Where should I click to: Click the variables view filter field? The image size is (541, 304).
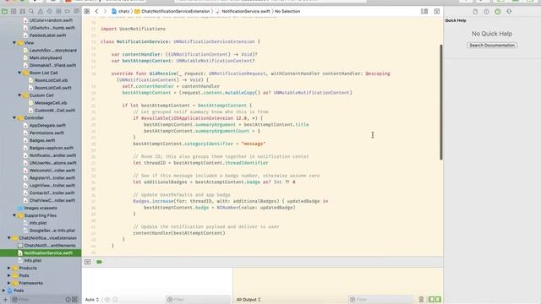[198, 300]
